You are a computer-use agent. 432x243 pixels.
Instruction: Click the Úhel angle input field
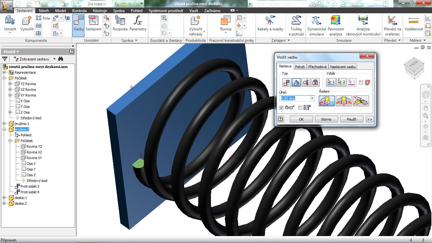295,98
